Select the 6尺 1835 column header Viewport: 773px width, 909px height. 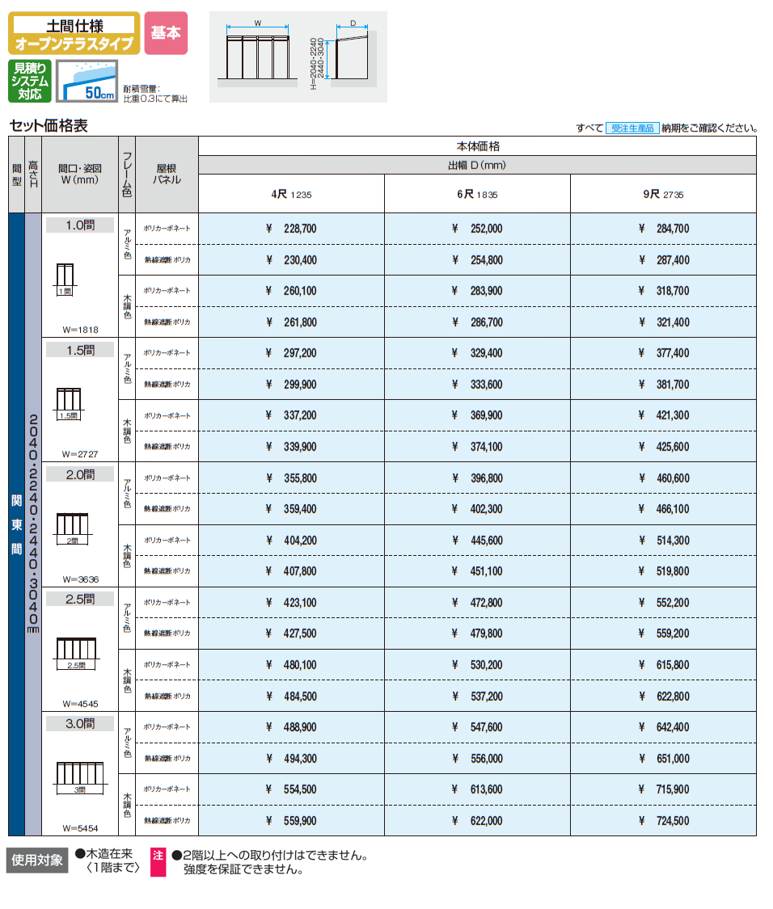tap(477, 195)
